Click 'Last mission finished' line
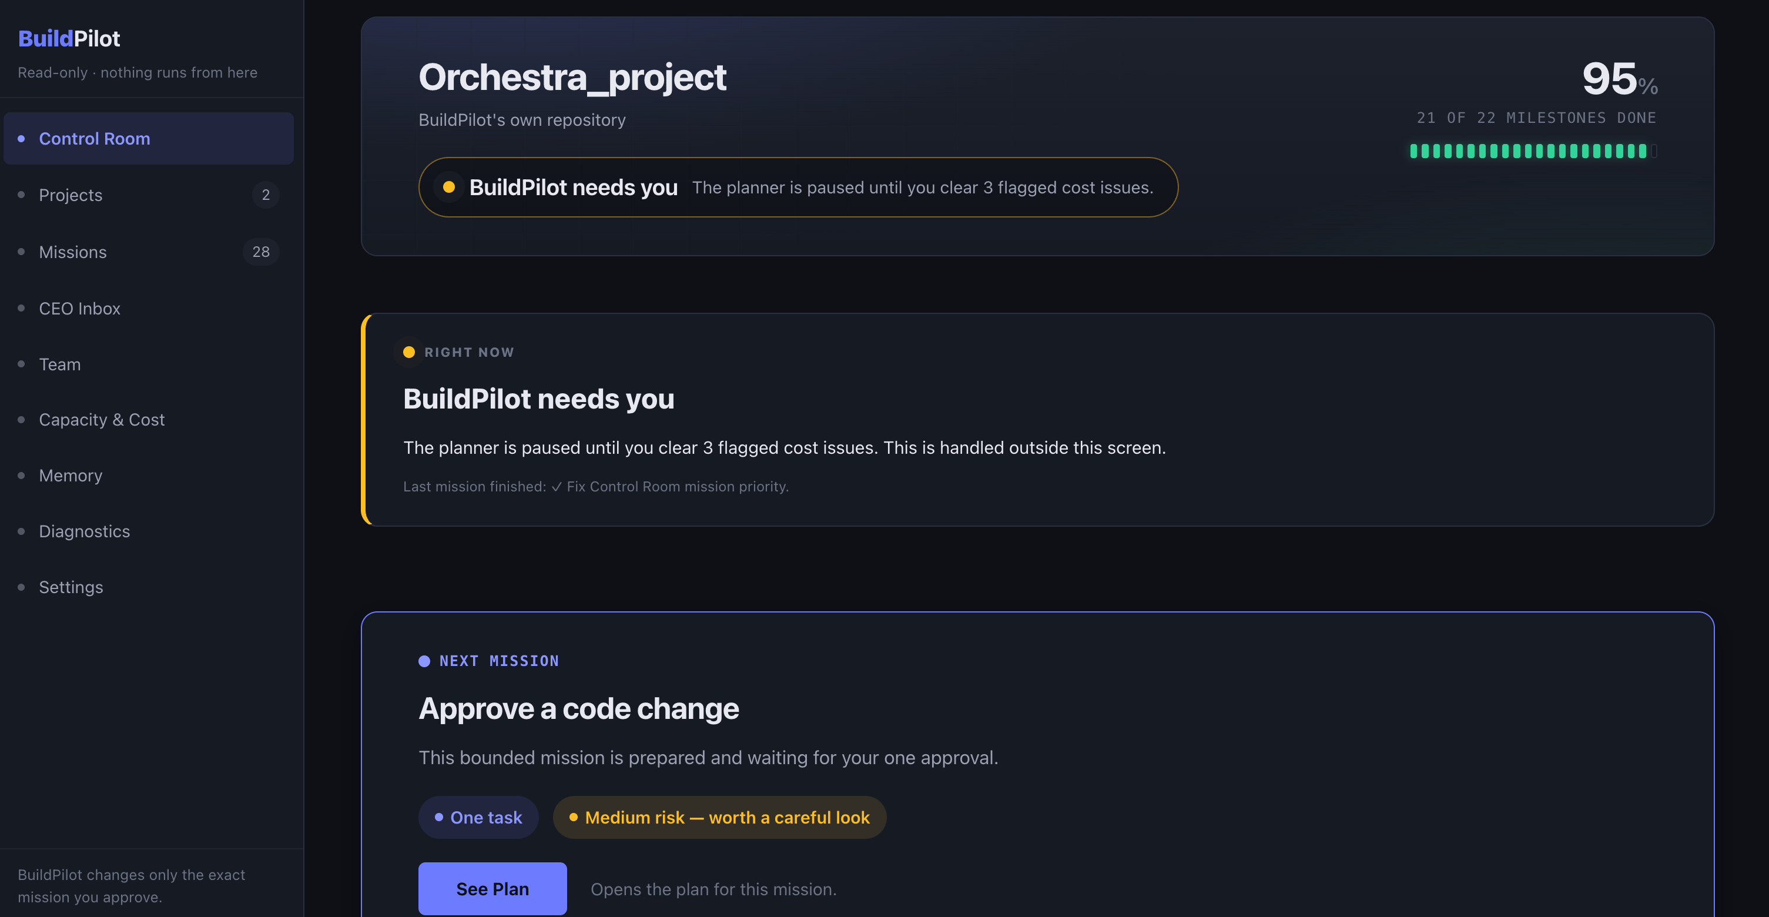Screen dimensions: 1769x917 (596, 487)
